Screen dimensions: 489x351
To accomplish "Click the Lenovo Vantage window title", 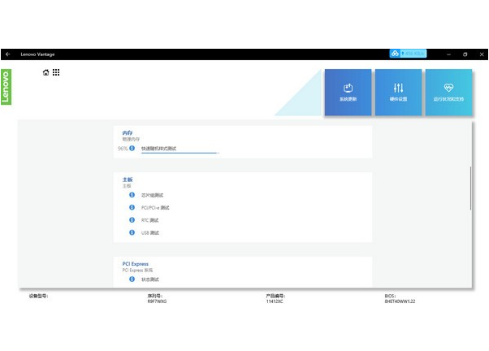I will [37, 54].
